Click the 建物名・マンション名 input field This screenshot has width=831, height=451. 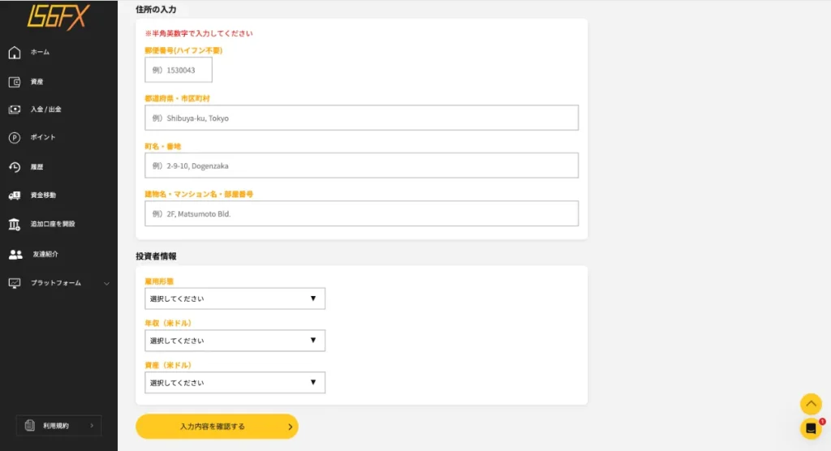361,213
